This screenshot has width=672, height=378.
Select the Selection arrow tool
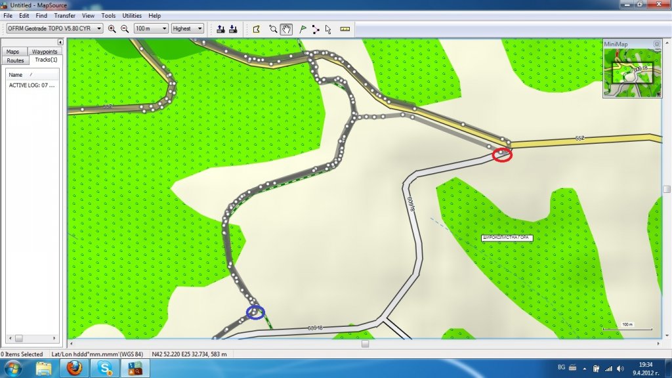point(328,29)
